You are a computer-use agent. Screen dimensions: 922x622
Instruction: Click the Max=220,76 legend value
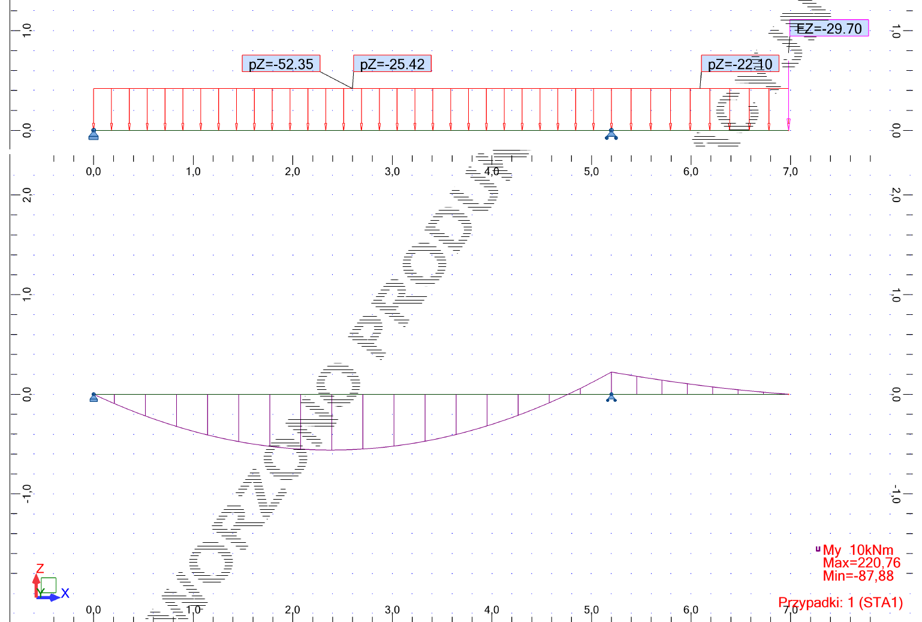[x=861, y=563]
